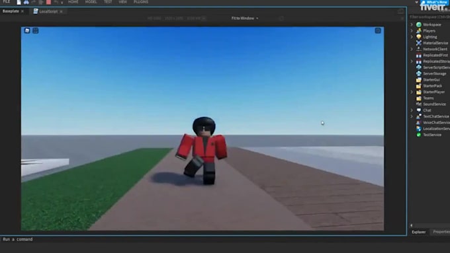
Task: Click the ServerScriptService icon
Action: [419, 67]
